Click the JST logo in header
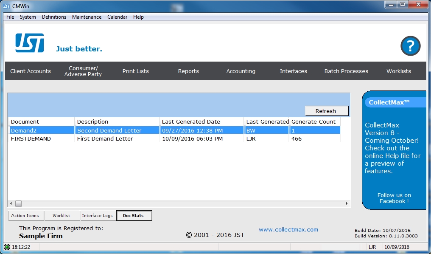Image resolution: width=431 pixels, height=254 pixels. [30, 43]
